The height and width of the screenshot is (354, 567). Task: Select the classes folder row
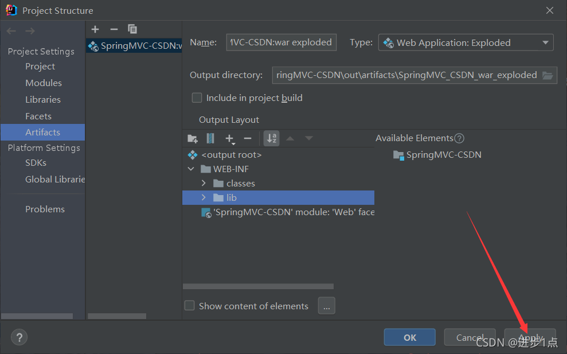pyautogui.click(x=278, y=183)
